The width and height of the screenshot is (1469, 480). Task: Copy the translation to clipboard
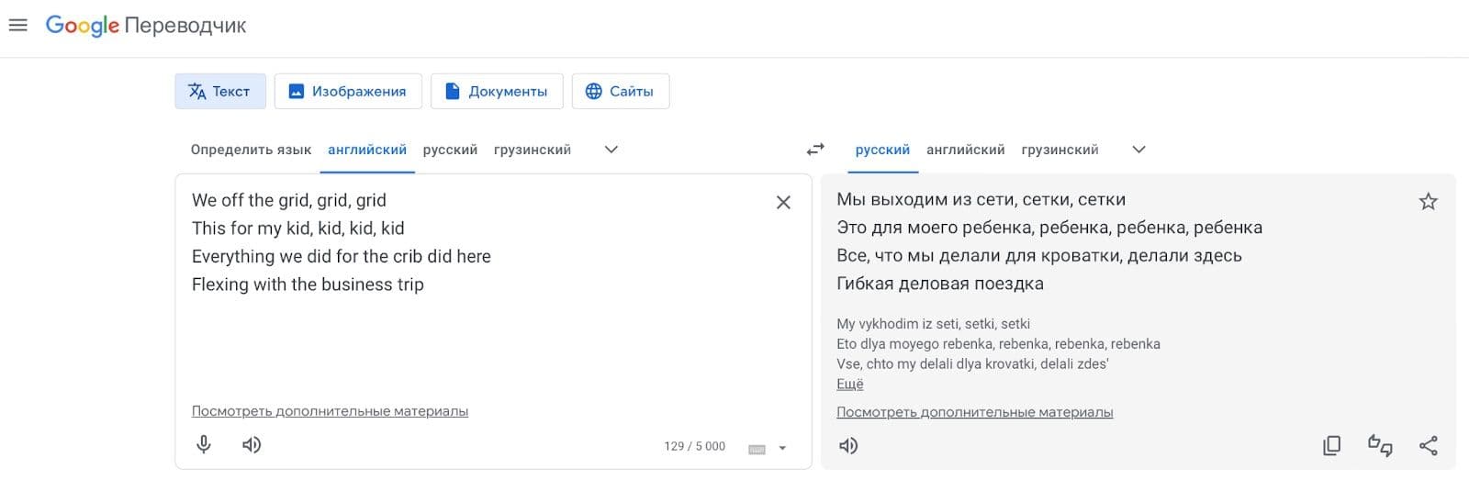(1331, 446)
